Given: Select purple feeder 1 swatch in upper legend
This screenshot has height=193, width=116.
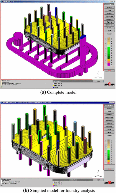Looking at the screenshot, I should point(109,65).
